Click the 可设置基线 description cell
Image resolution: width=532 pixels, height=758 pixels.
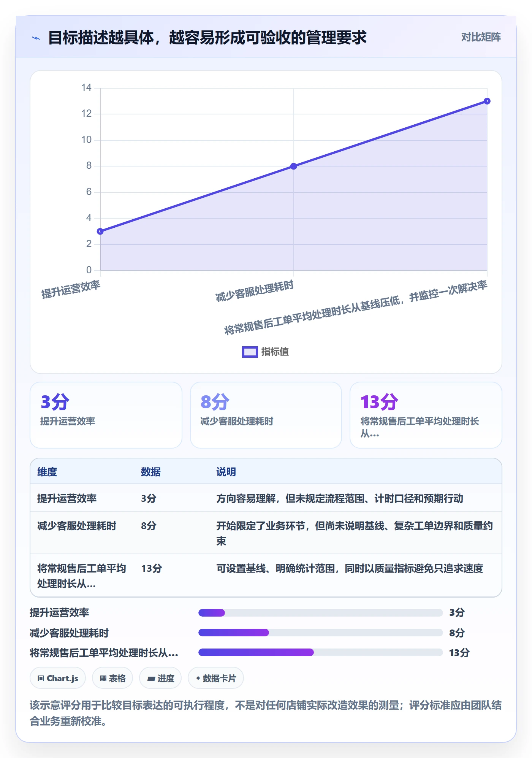(x=350, y=568)
